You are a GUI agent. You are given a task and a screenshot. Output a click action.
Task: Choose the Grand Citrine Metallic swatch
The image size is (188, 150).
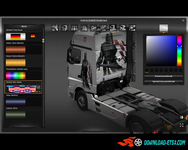click(16, 62)
